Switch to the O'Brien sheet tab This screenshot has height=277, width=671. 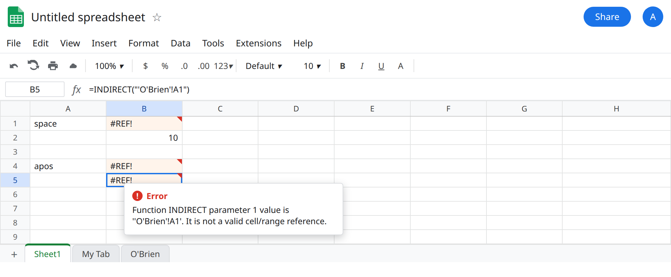click(145, 254)
